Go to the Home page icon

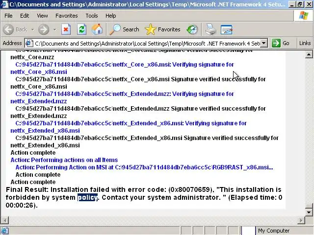(97, 29)
